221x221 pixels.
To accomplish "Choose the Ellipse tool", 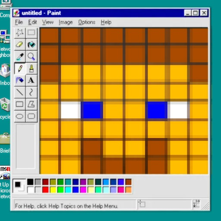I will pyautogui.click(x=20, y=116).
